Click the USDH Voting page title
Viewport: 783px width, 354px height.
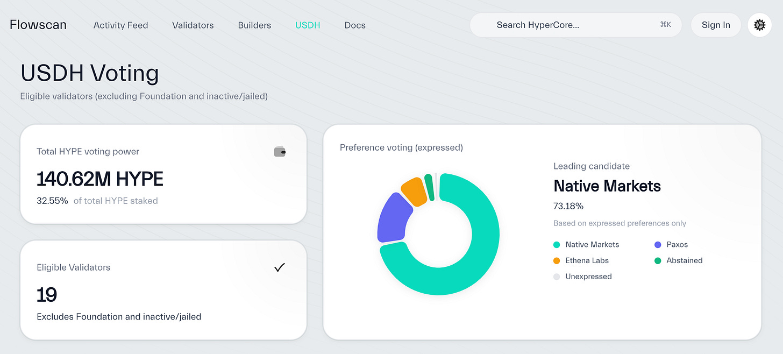tap(90, 73)
